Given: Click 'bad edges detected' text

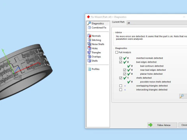Looking at the screenshot, I should point(146,62).
